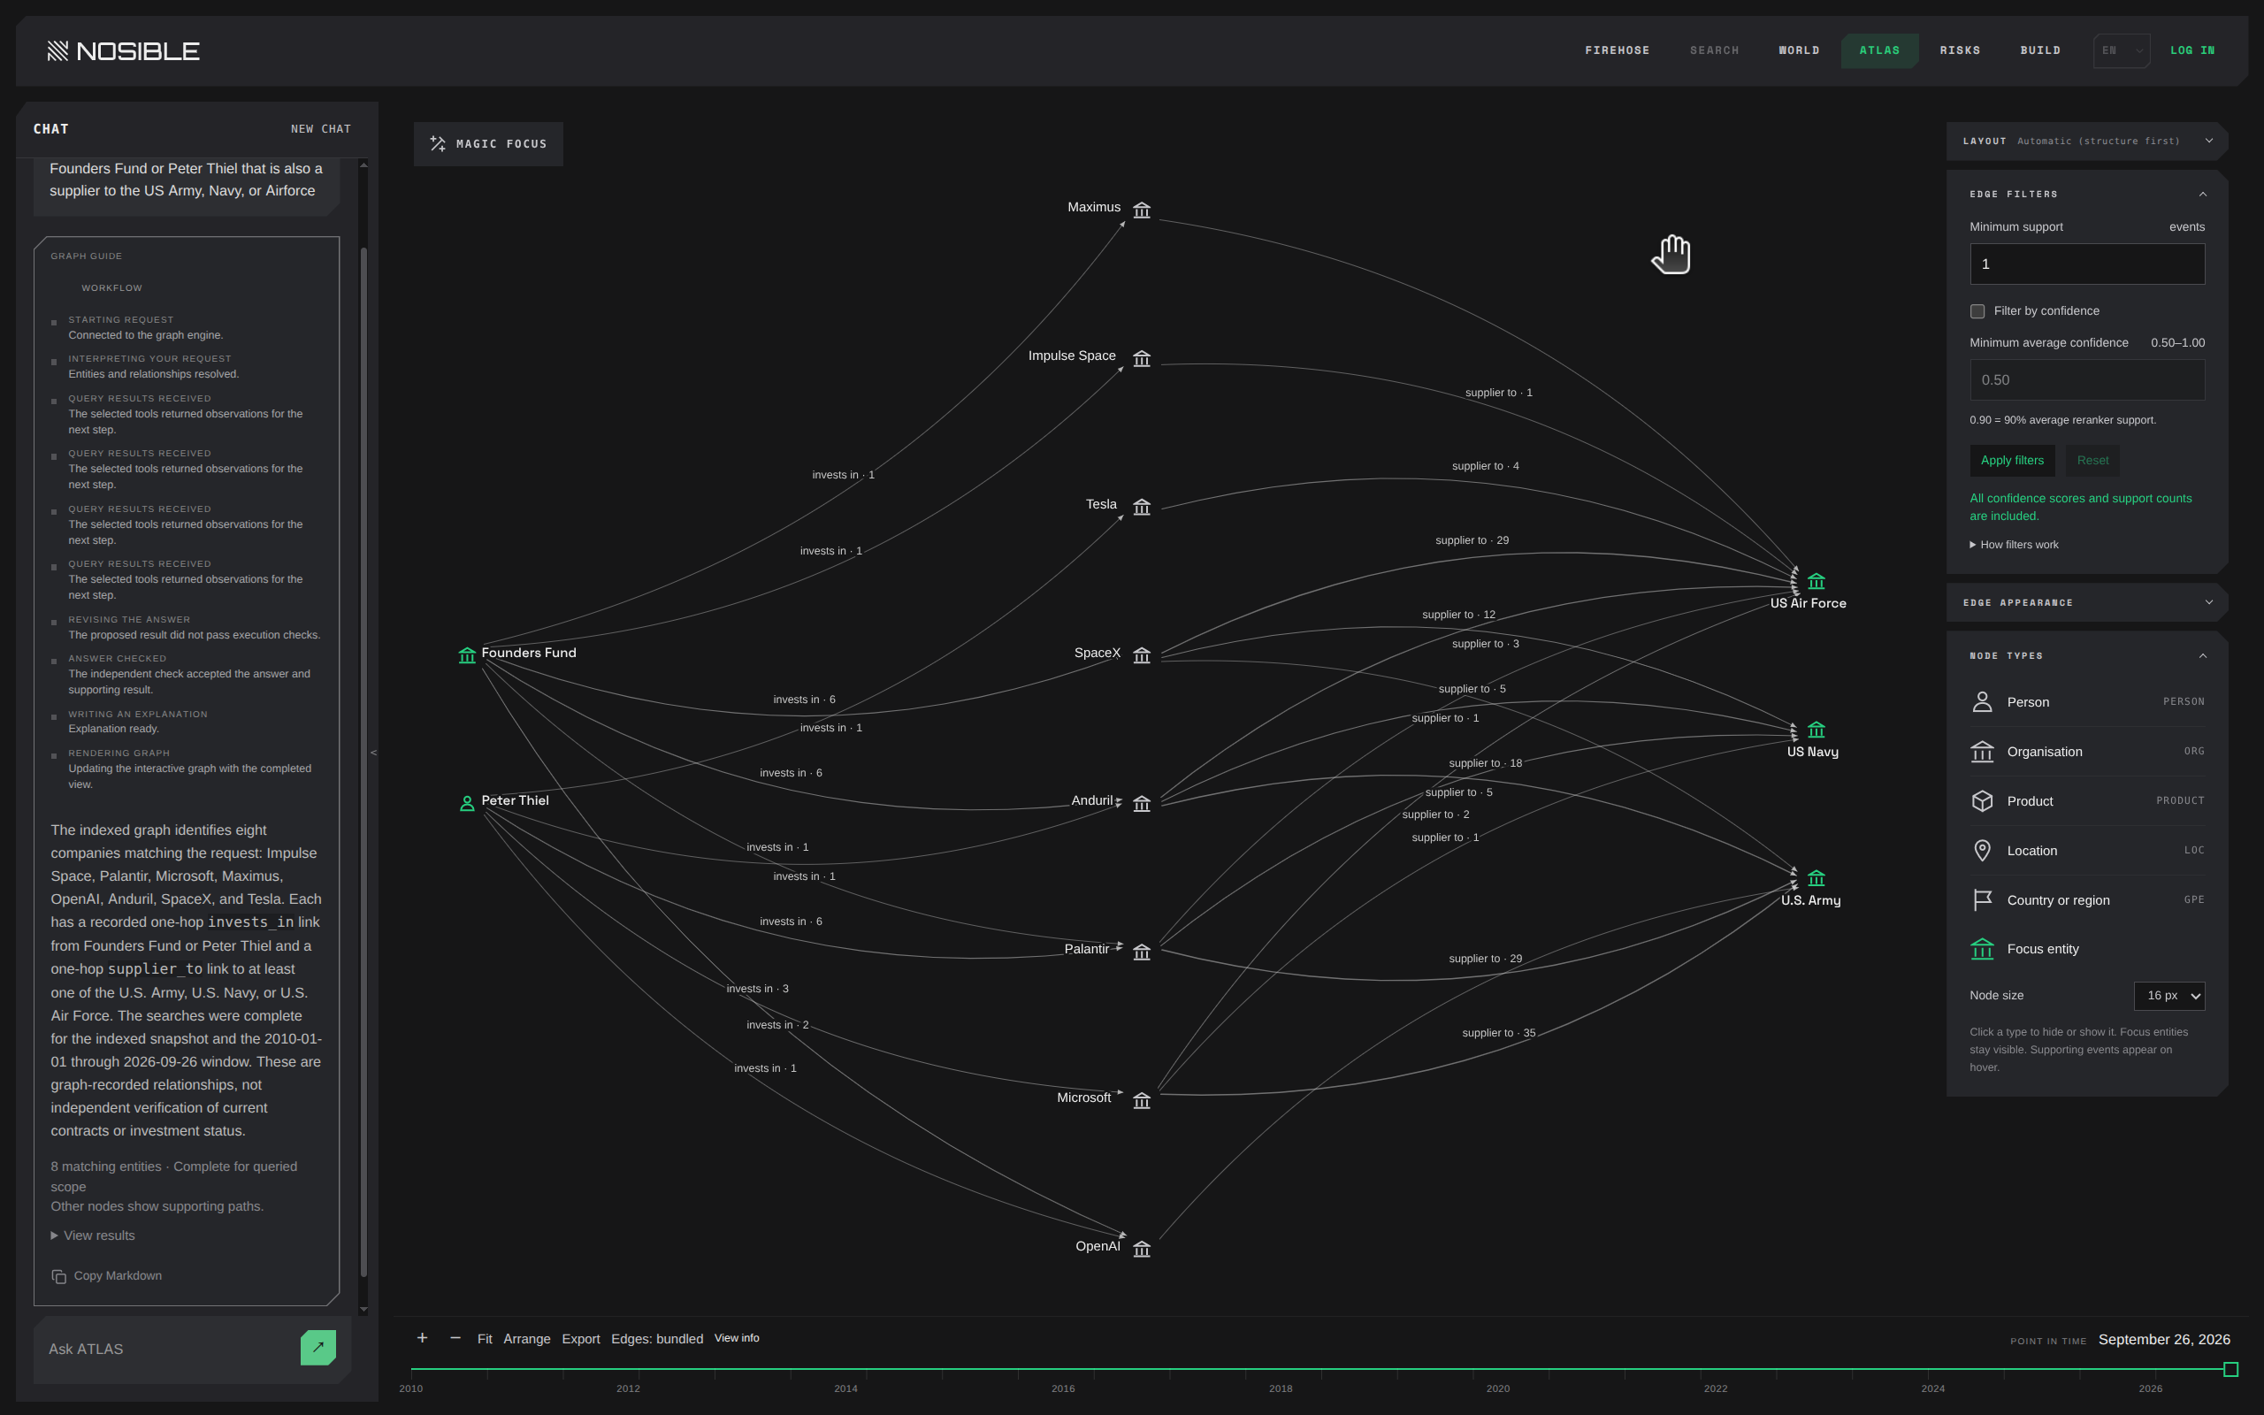The width and height of the screenshot is (2264, 1415).
Task: Select the Atlas tab
Action: (1878, 50)
